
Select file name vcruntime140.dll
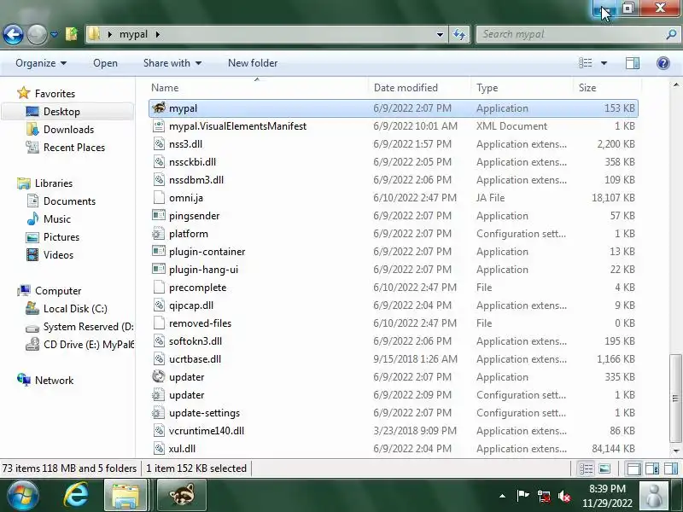207,431
